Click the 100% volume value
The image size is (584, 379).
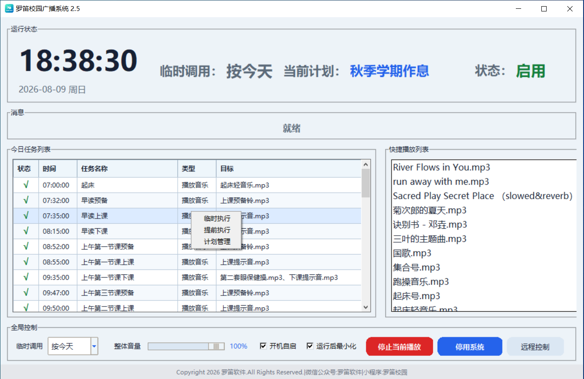[x=238, y=346]
